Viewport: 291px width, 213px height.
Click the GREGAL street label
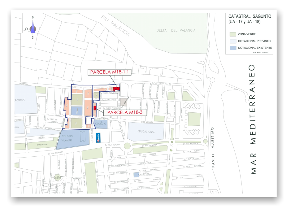point(41,137)
